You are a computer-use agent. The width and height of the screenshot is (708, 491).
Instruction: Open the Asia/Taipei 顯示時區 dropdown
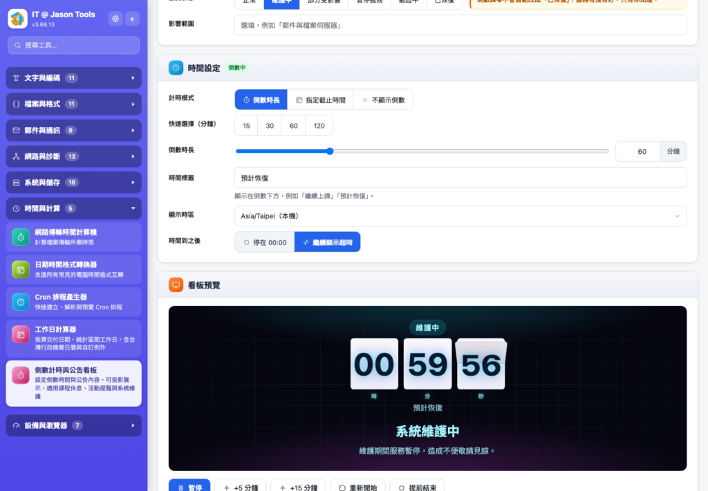[460, 216]
